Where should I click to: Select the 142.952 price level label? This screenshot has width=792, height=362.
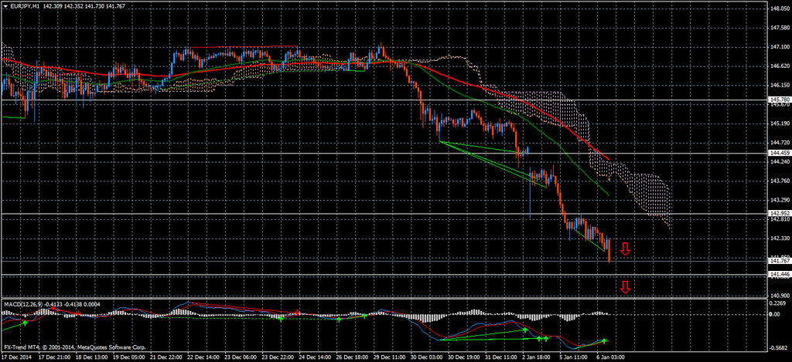pos(779,213)
